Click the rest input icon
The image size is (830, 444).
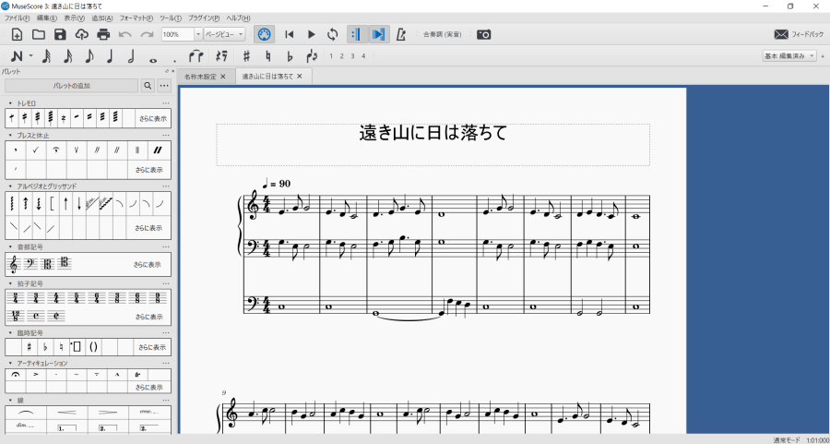tap(221, 55)
